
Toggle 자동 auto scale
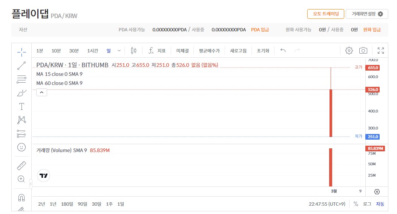(x=380, y=204)
